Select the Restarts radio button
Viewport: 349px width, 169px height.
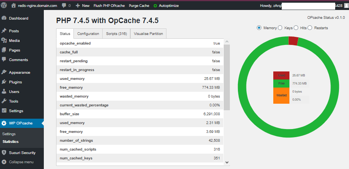point(310,28)
